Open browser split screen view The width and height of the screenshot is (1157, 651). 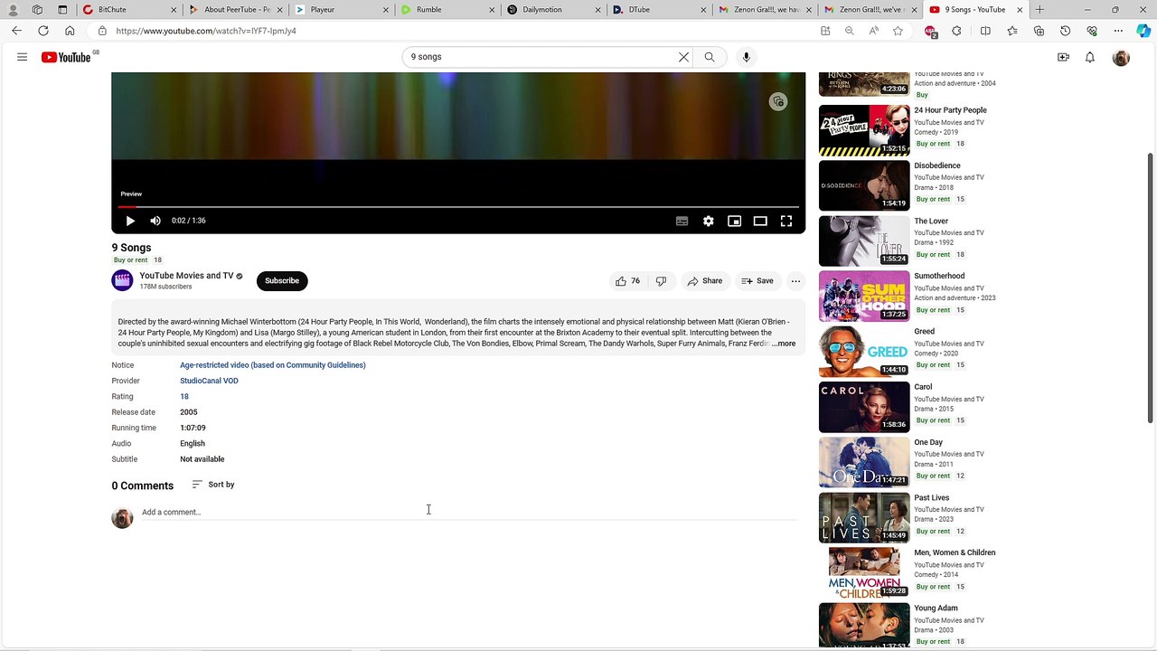coord(985,31)
